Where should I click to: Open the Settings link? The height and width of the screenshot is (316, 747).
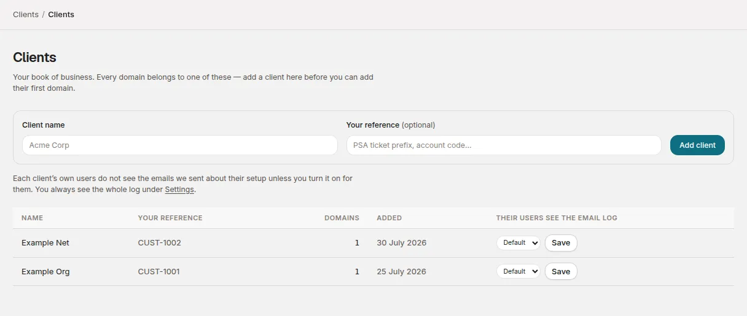click(x=179, y=190)
